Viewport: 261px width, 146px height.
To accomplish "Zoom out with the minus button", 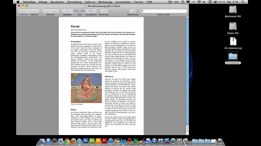I will (46, 11).
